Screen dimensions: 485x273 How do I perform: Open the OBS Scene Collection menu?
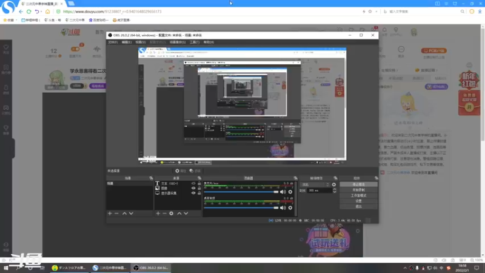[178, 42]
